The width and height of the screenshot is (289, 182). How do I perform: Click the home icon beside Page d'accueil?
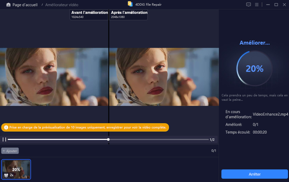click(8, 5)
